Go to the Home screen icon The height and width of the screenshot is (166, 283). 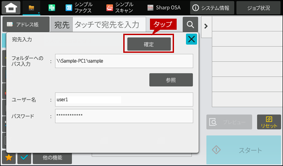pyautogui.click(x=11, y=8)
